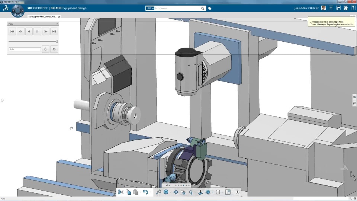
Task: Switch to the Eurocopter-PPRContext tab
Action: 42,16
